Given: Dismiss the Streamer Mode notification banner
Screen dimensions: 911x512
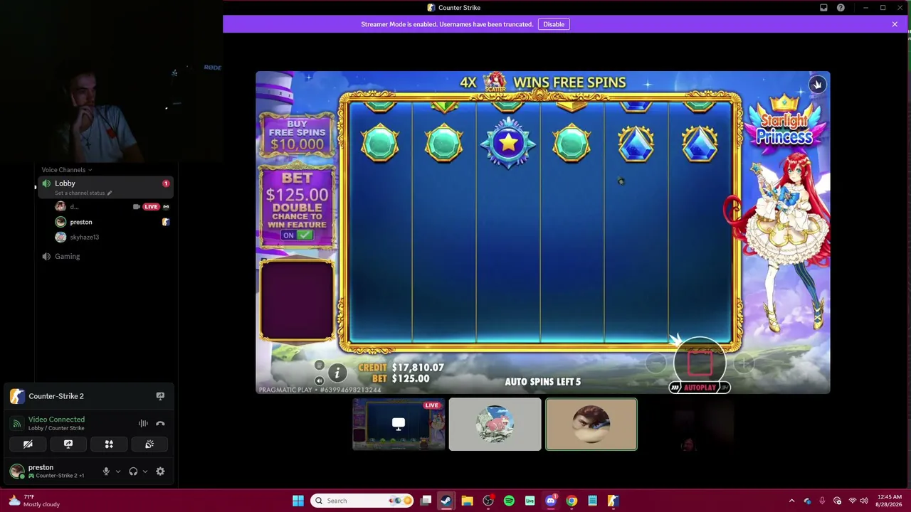Looking at the screenshot, I should (x=895, y=24).
